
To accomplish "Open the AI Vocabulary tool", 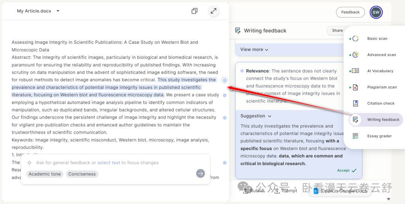I will (x=380, y=71).
